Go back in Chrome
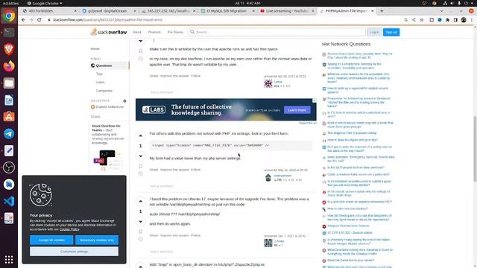 click(23, 20)
